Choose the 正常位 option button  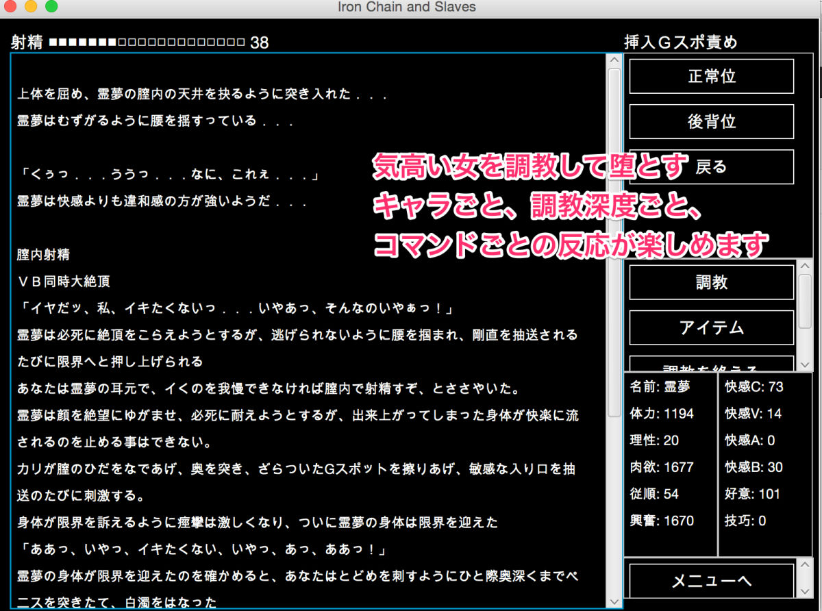pos(711,76)
